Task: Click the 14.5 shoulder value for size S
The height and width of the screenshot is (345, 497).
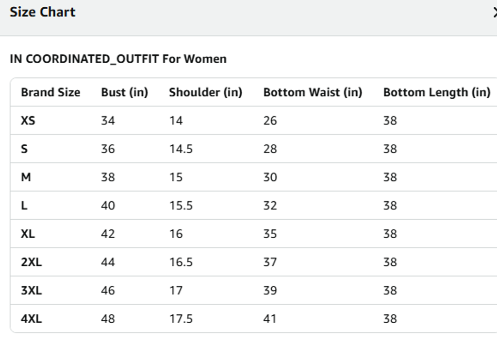Action: (181, 149)
